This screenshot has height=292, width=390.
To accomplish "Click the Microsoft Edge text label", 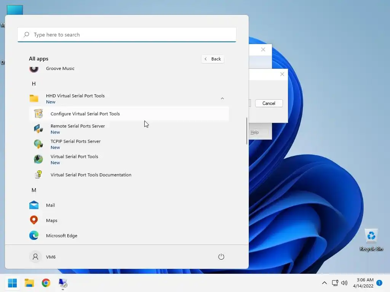I will pos(62,236).
